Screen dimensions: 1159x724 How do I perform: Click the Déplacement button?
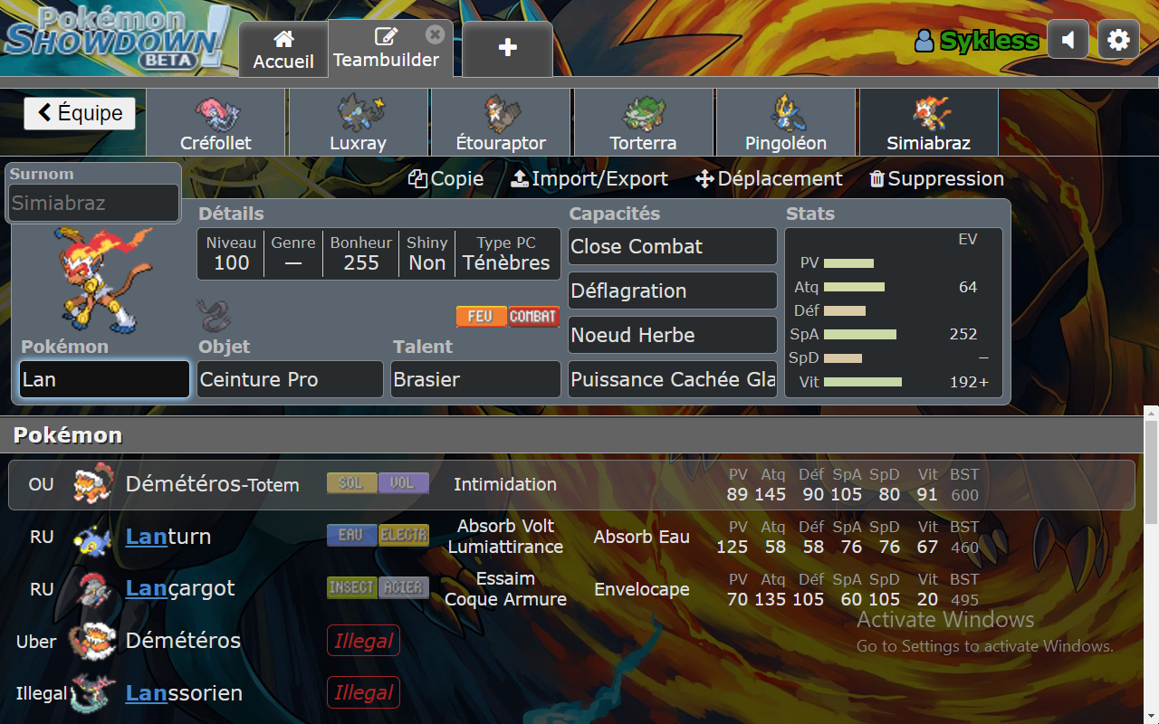click(769, 179)
